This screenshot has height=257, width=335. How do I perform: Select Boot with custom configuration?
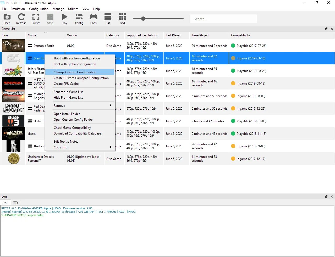click(x=80, y=58)
